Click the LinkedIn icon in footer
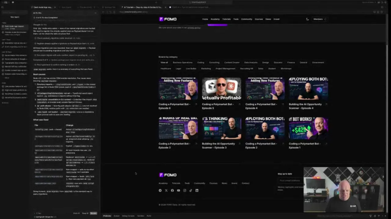391x219 pixels. click(x=197, y=190)
